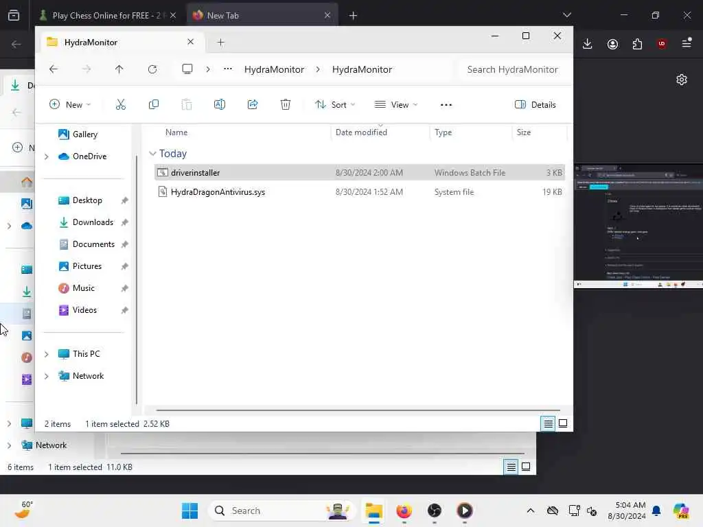Expand This PC in navigation pane
703x527 pixels.
coord(46,354)
